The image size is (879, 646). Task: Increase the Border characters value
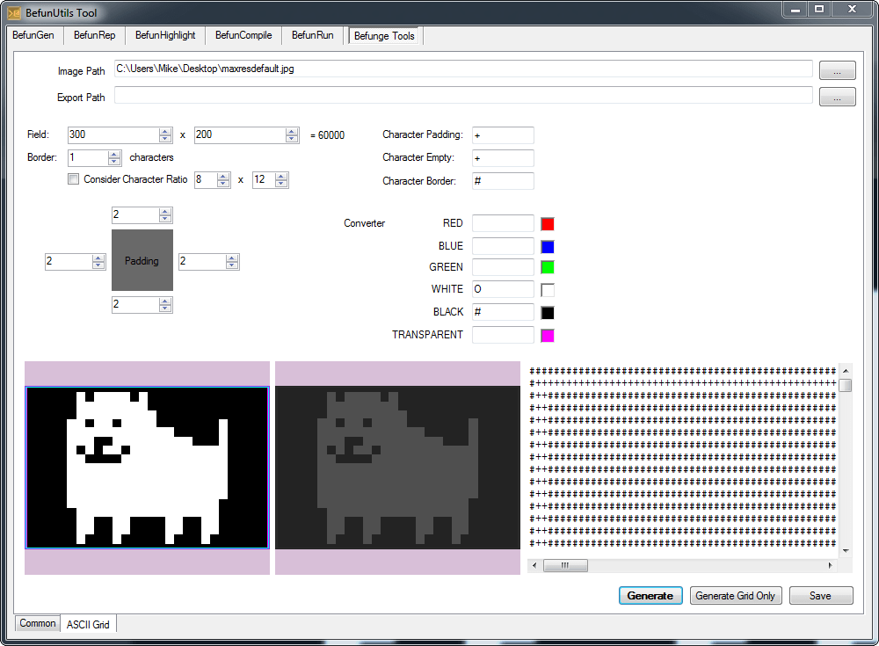point(114,155)
